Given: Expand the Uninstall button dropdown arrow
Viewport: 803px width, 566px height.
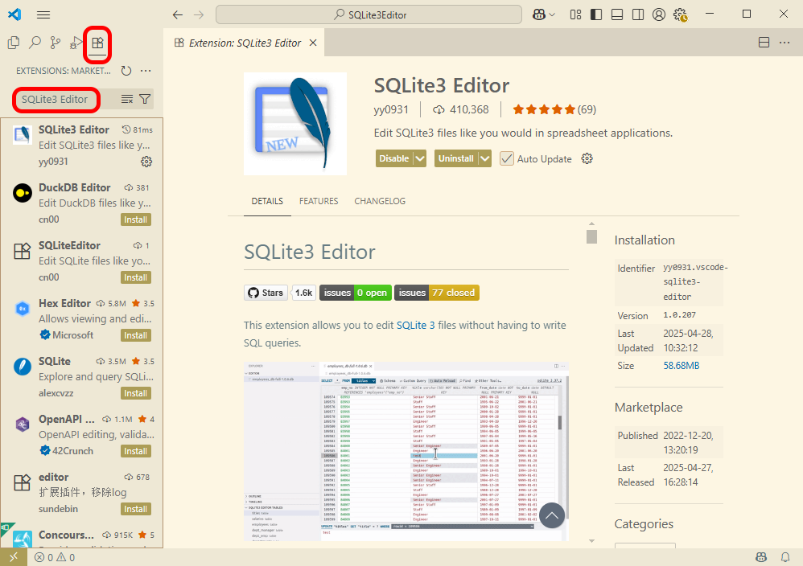Looking at the screenshot, I should point(485,158).
